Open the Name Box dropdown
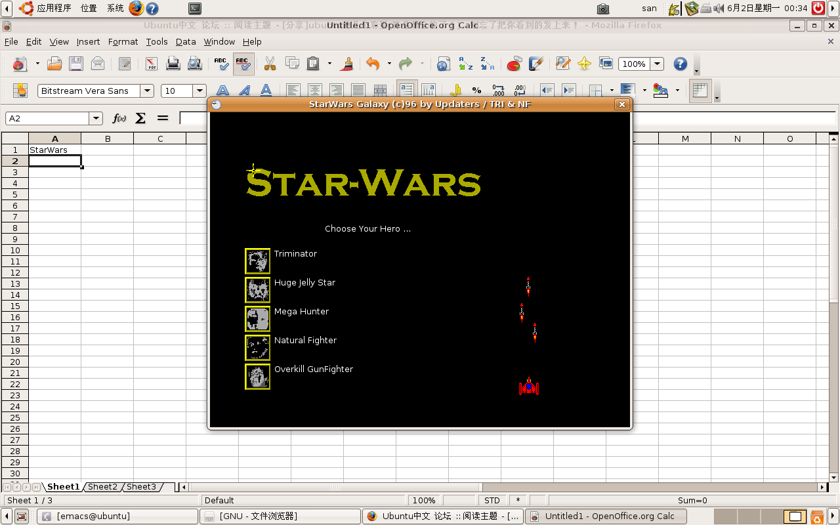The height and width of the screenshot is (525, 840). tap(96, 118)
